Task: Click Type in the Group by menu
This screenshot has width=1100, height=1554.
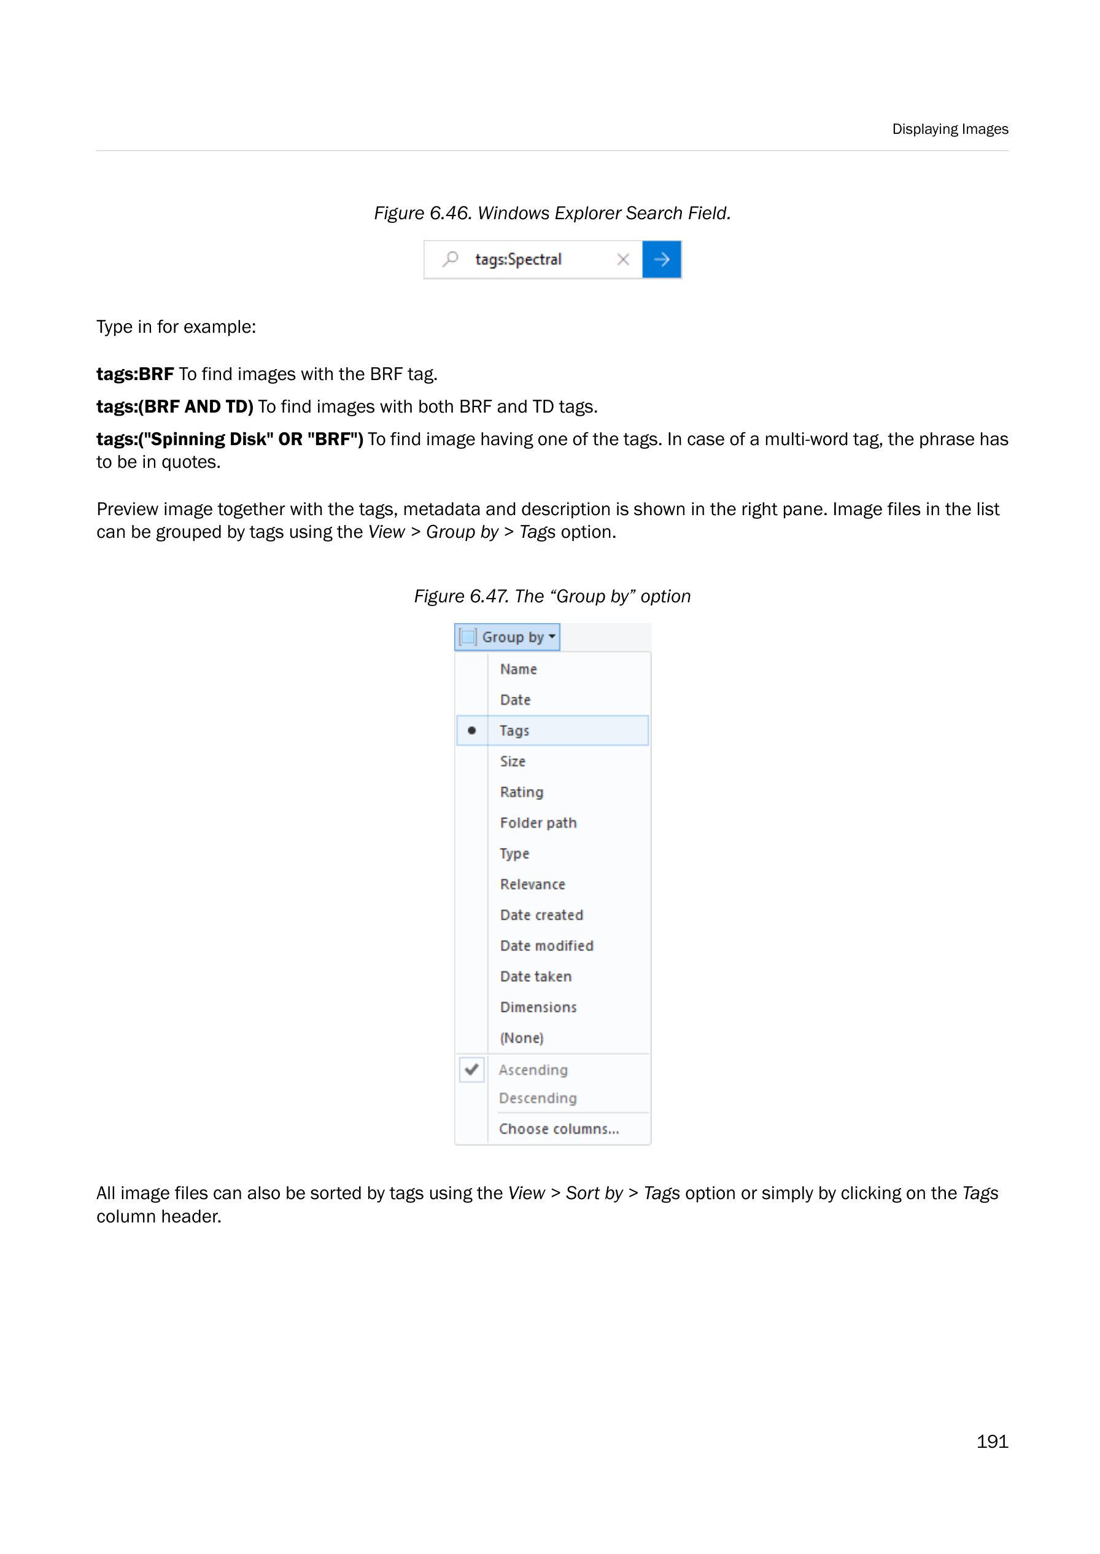Action: click(x=514, y=853)
